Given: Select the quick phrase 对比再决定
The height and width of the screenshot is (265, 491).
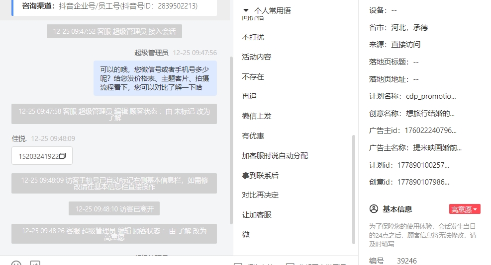Looking at the screenshot, I should click(260, 195).
